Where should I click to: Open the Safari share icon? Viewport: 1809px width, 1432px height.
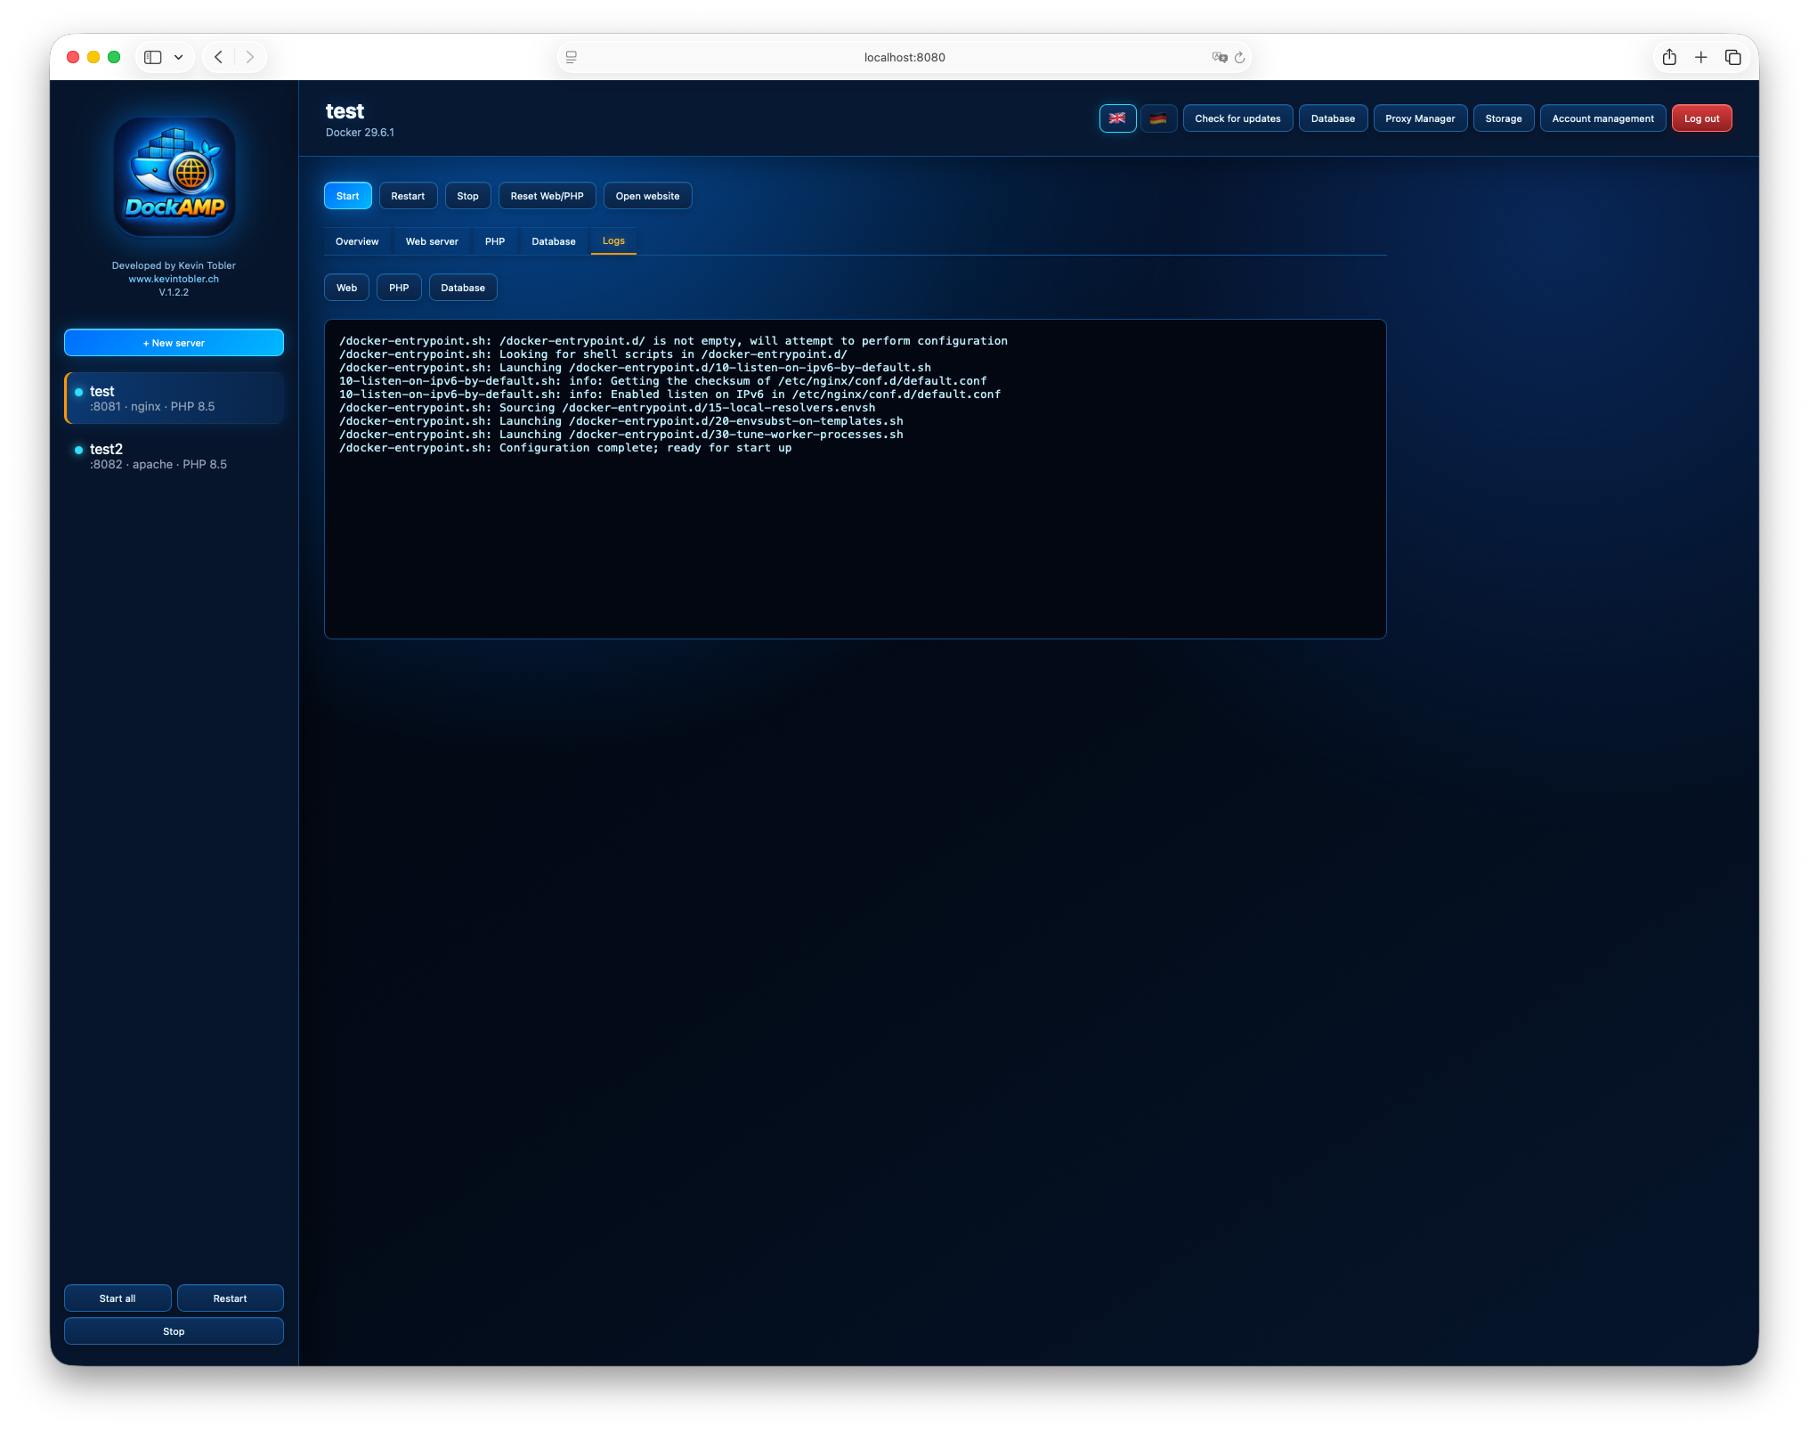pos(1669,57)
